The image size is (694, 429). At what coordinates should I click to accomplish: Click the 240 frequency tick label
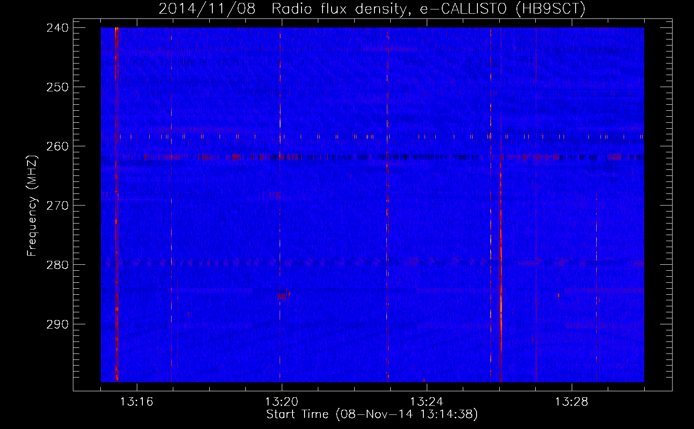coord(57,28)
